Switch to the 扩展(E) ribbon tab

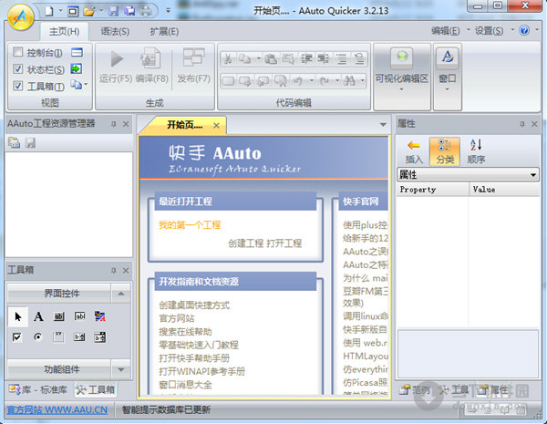[x=164, y=32]
